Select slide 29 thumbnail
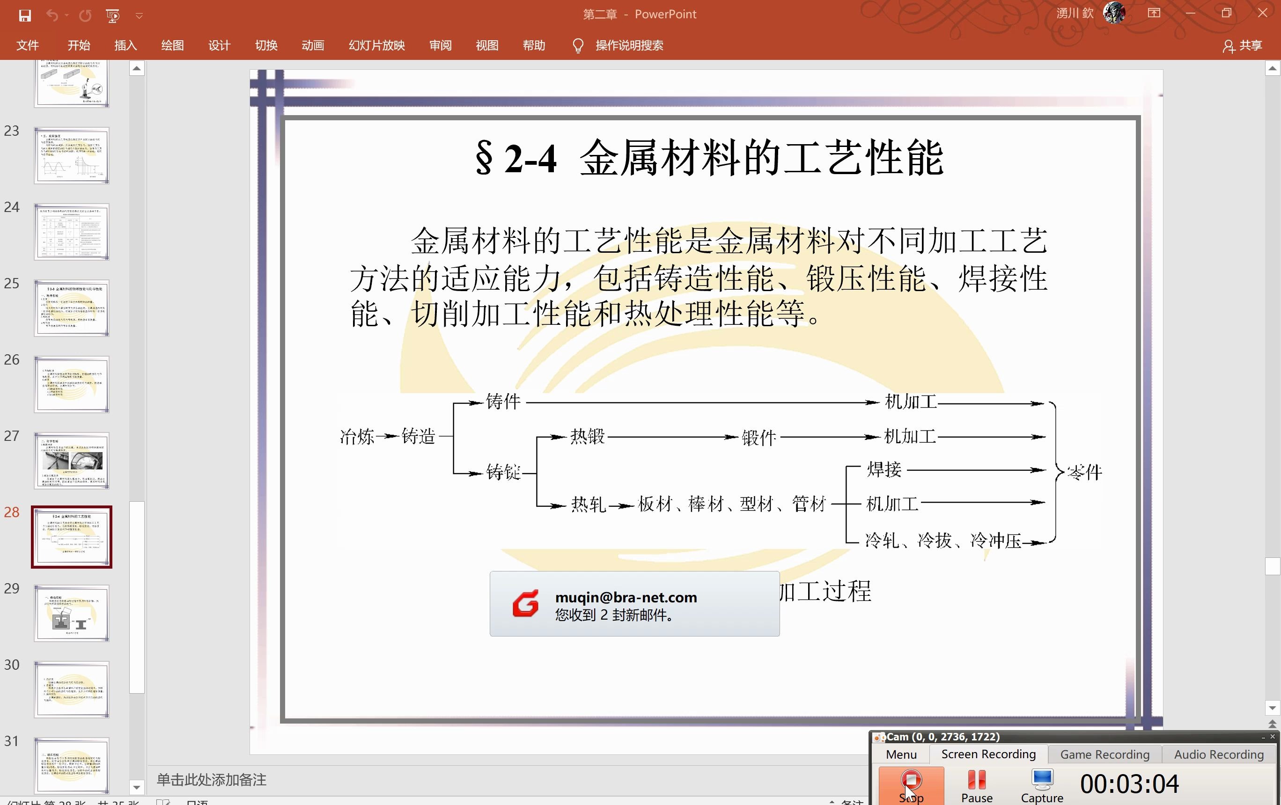The image size is (1281, 805). (x=72, y=613)
